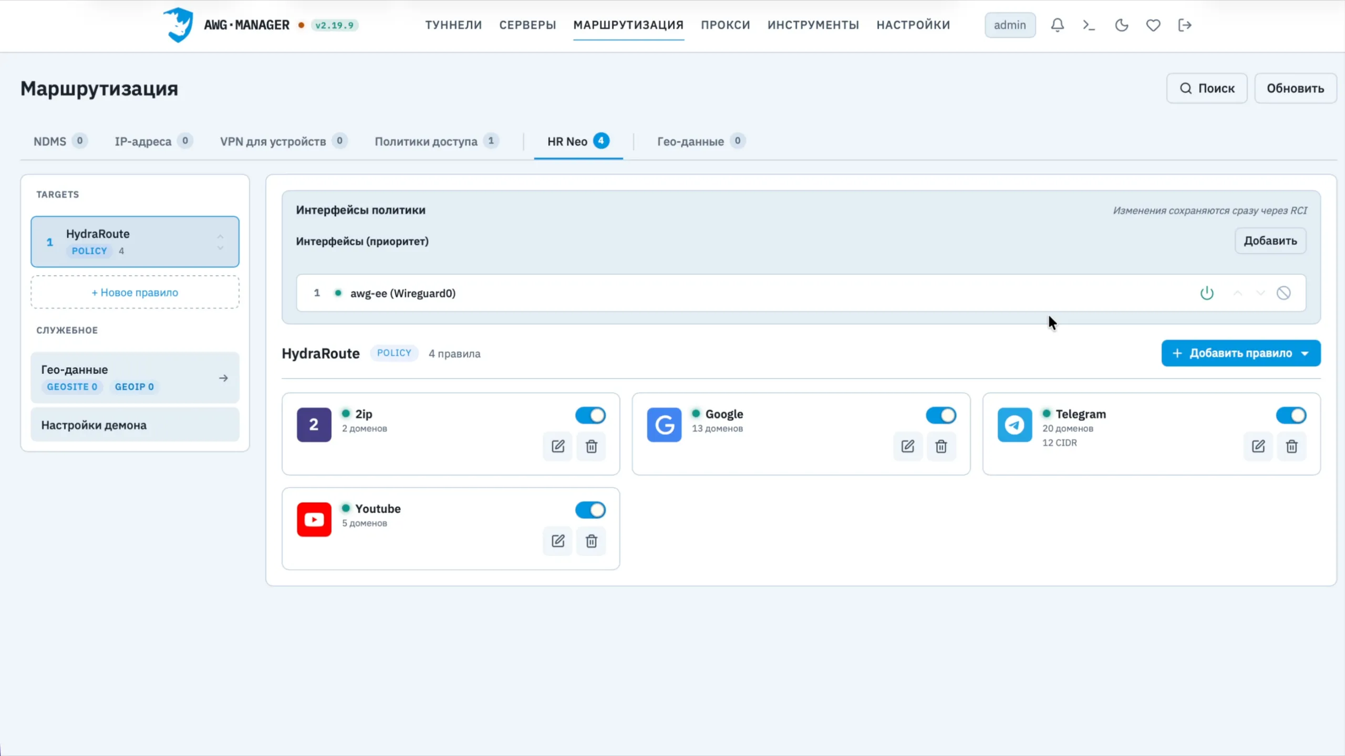This screenshot has height=756, width=1345.
Task: Disable the Google rule switch
Action: (x=941, y=415)
